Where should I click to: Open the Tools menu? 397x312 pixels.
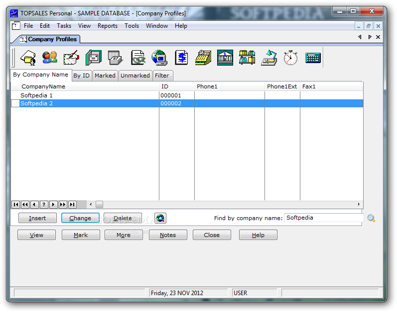coord(132,26)
